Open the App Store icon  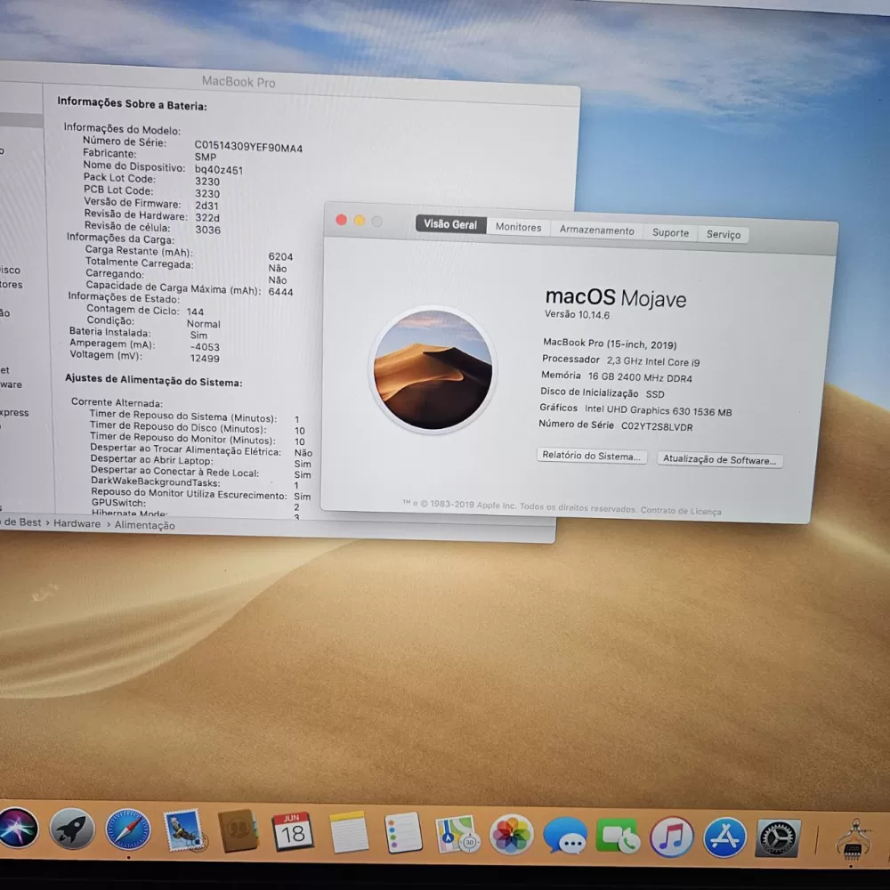point(724,837)
